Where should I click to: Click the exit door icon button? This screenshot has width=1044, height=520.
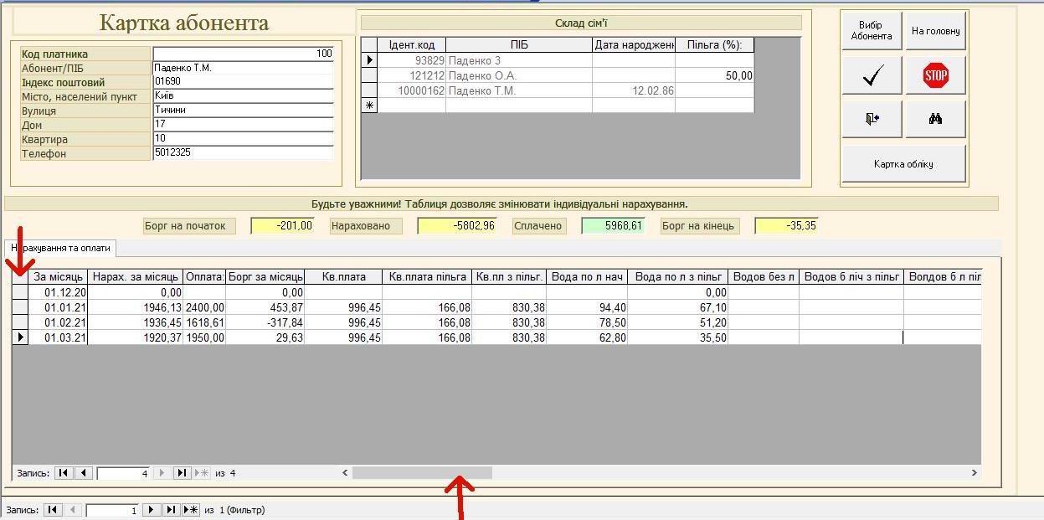click(x=872, y=119)
